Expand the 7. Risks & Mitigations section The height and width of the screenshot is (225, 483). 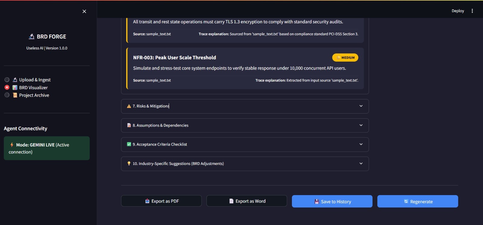pyautogui.click(x=245, y=106)
